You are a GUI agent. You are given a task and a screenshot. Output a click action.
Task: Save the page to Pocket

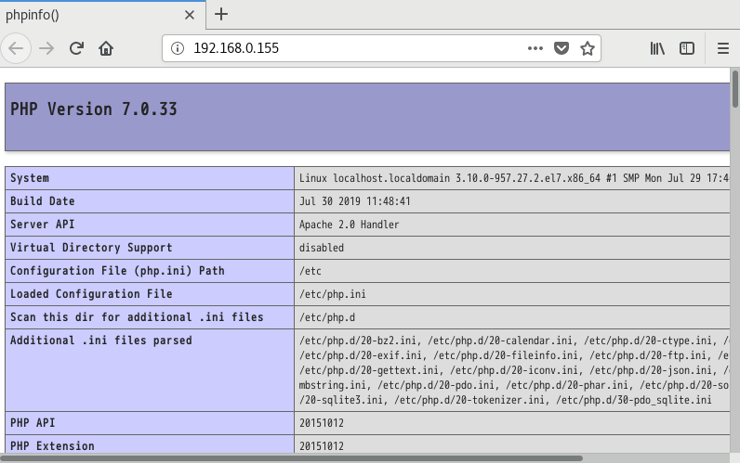(x=562, y=48)
